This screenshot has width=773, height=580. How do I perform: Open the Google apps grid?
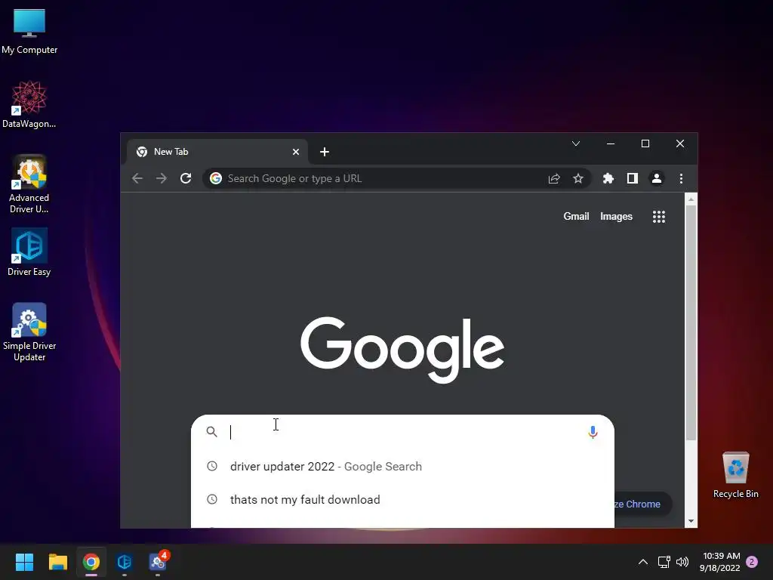pyautogui.click(x=659, y=217)
